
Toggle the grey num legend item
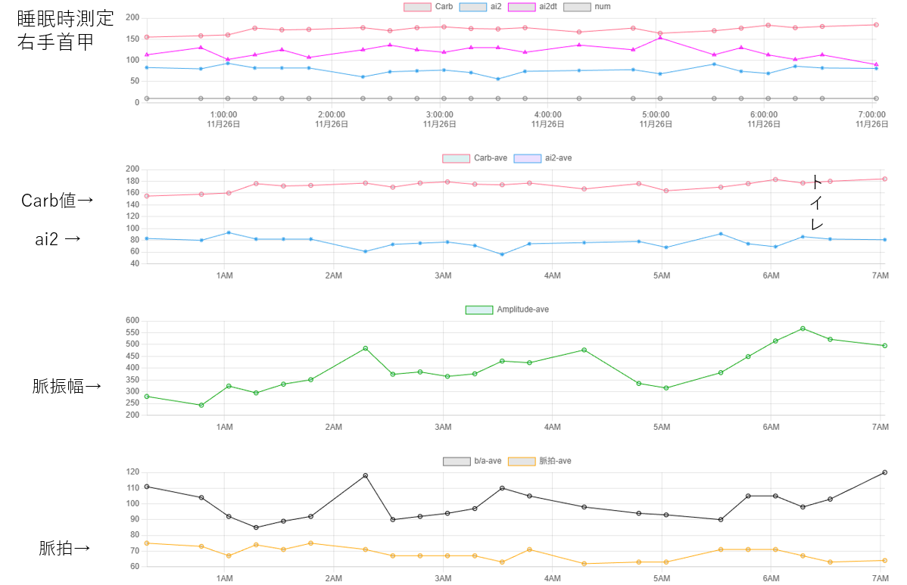click(x=578, y=7)
